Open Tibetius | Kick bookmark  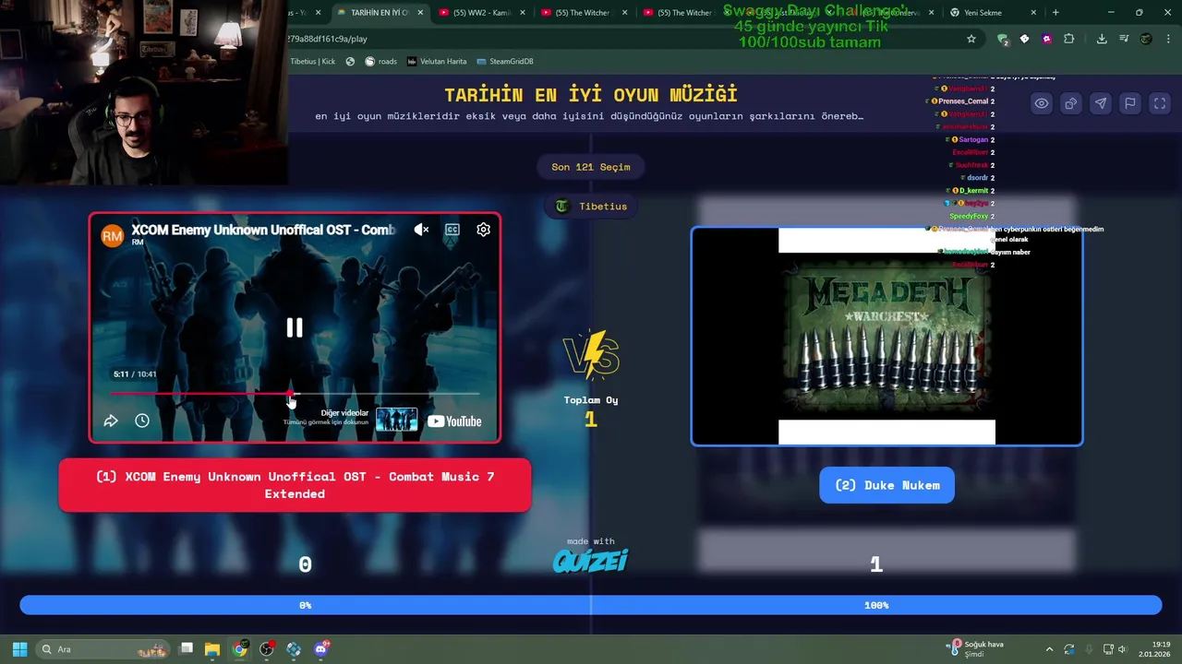point(313,62)
